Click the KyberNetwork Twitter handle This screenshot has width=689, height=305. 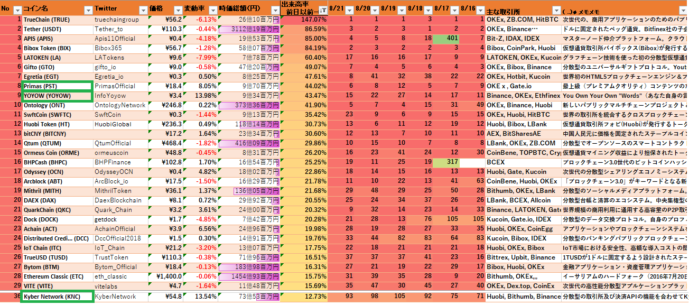pyautogui.click(x=116, y=297)
